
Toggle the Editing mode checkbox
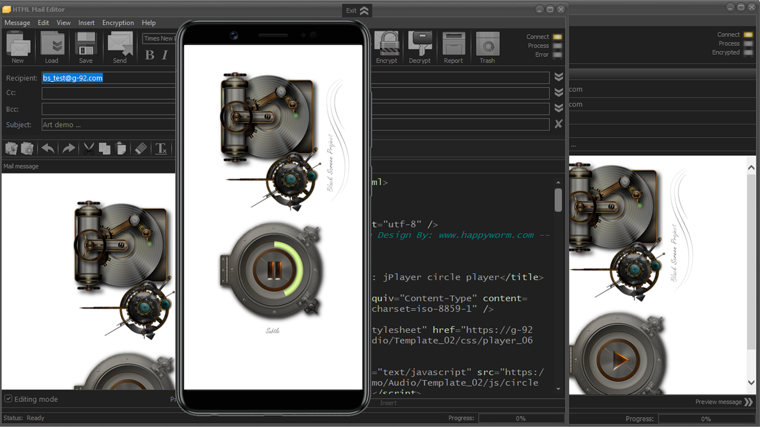pos(8,399)
